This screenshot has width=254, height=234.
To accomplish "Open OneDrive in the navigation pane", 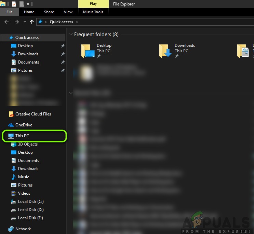I will [x=24, y=125].
